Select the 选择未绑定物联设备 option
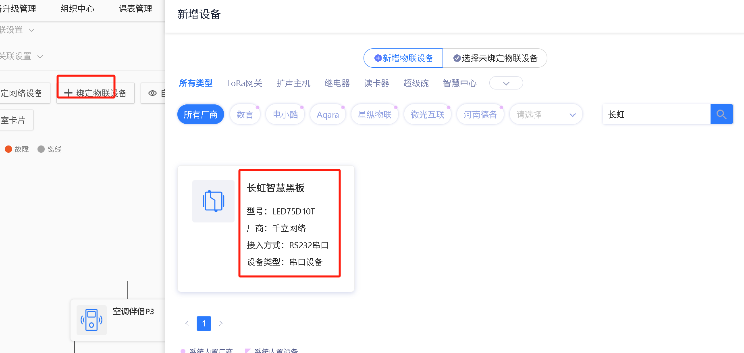 [x=495, y=58]
